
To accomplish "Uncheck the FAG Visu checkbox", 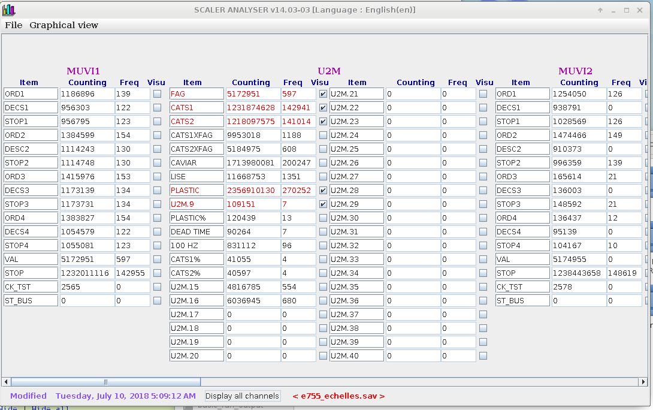I will tap(323, 94).
